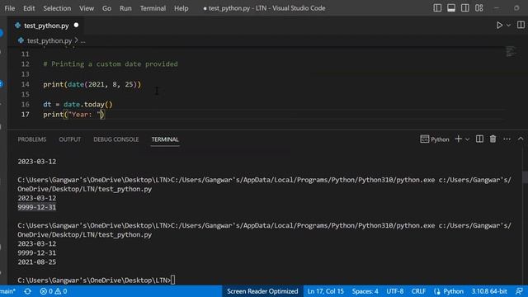Toggle primary side bar layout icon
The width and height of the screenshot is (528, 297).
click(437, 8)
